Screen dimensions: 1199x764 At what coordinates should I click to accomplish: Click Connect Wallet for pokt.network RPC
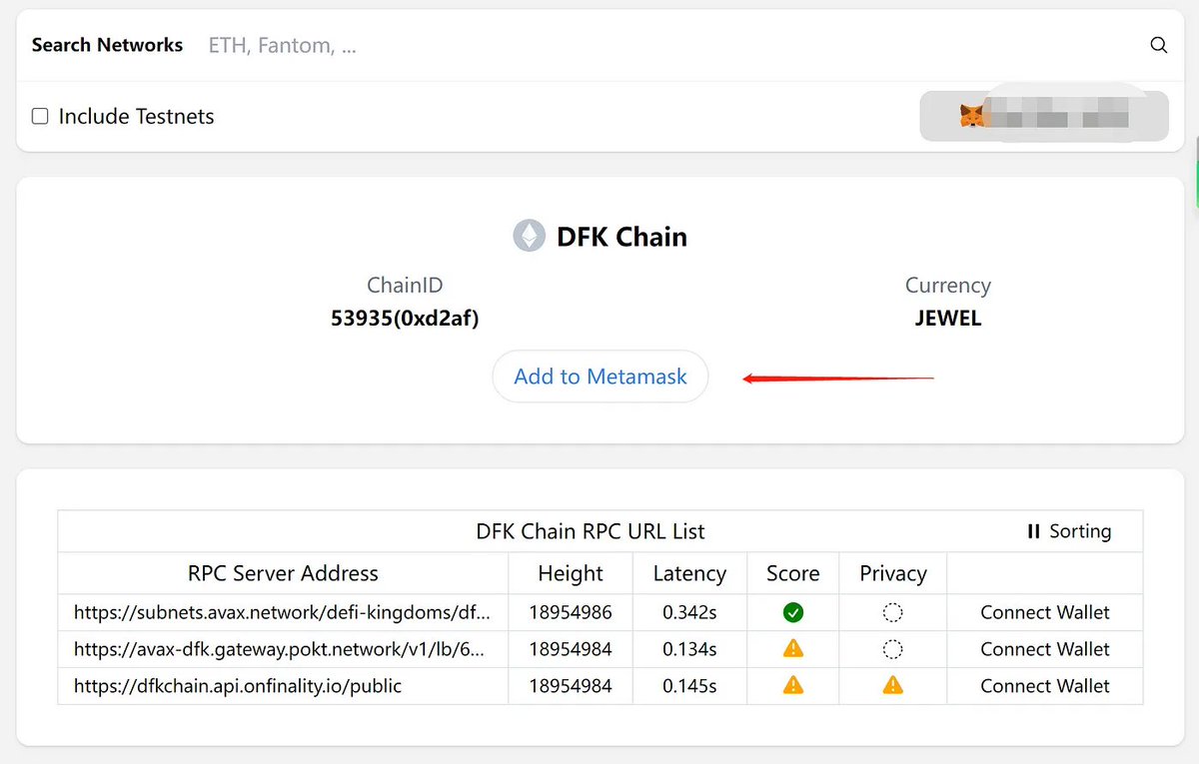click(x=1044, y=649)
